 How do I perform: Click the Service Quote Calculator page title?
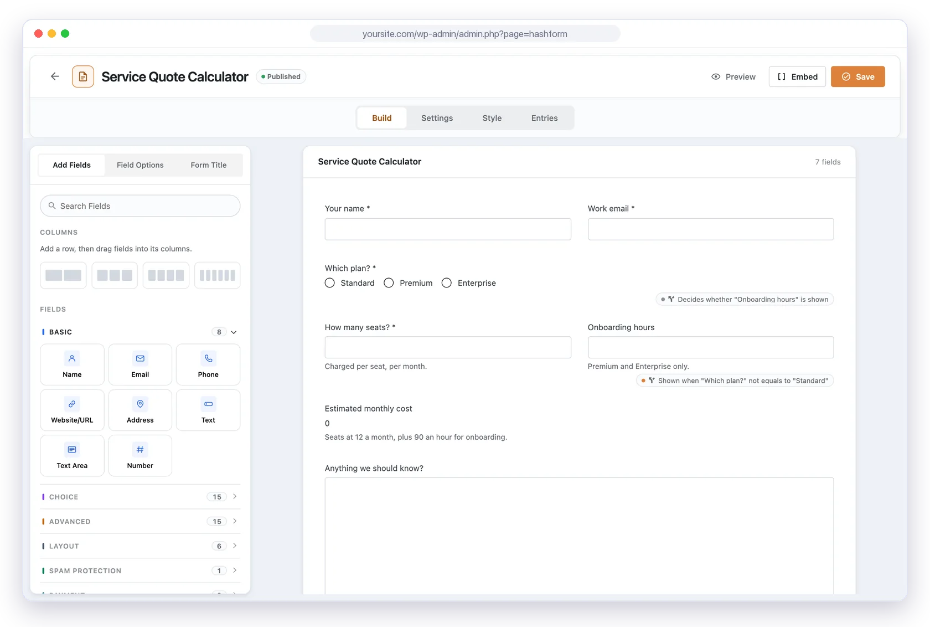(x=175, y=76)
